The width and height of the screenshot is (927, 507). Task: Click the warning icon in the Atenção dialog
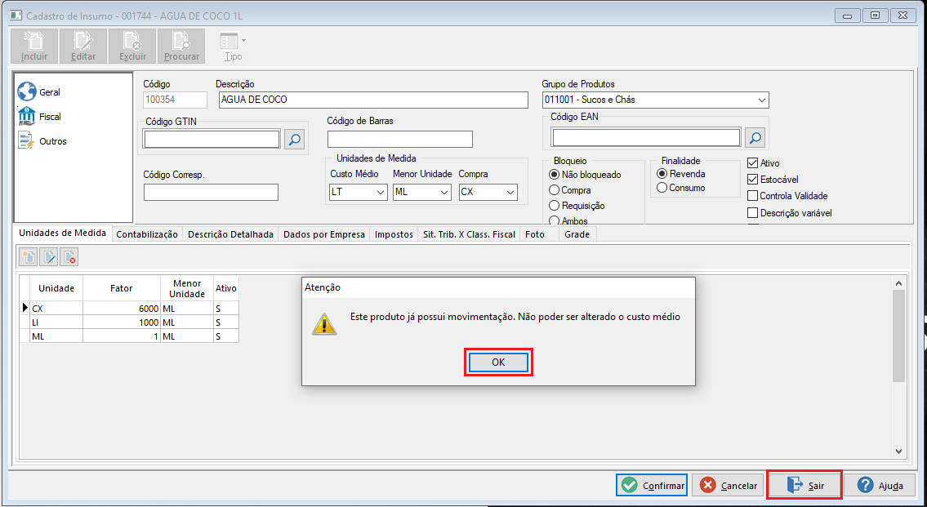tap(324, 324)
